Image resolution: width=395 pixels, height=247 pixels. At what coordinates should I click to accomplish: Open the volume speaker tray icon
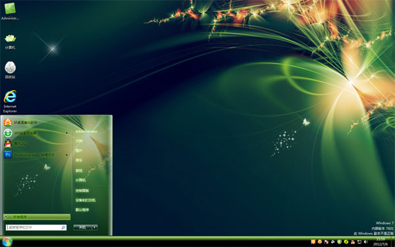coord(366,242)
